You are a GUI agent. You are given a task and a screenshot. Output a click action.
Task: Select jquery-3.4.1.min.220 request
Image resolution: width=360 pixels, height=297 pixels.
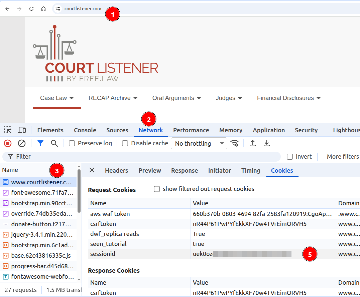coord(38,234)
